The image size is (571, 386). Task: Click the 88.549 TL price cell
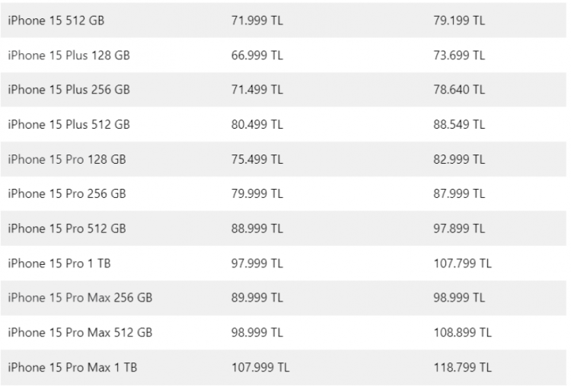[459, 125]
